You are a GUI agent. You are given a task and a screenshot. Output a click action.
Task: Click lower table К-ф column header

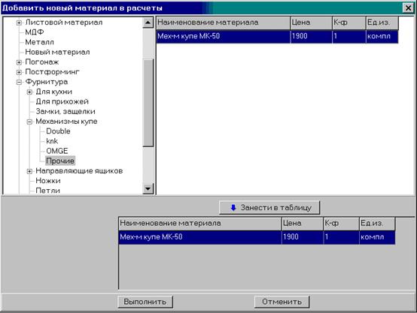point(342,224)
